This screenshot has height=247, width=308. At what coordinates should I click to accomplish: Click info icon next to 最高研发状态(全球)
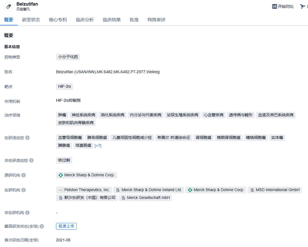41,226
